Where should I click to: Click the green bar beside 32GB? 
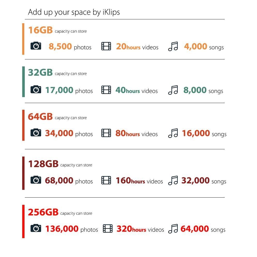click(x=23, y=82)
